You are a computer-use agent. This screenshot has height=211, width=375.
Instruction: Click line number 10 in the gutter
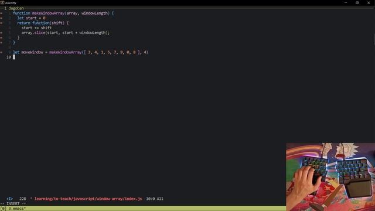point(9,57)
